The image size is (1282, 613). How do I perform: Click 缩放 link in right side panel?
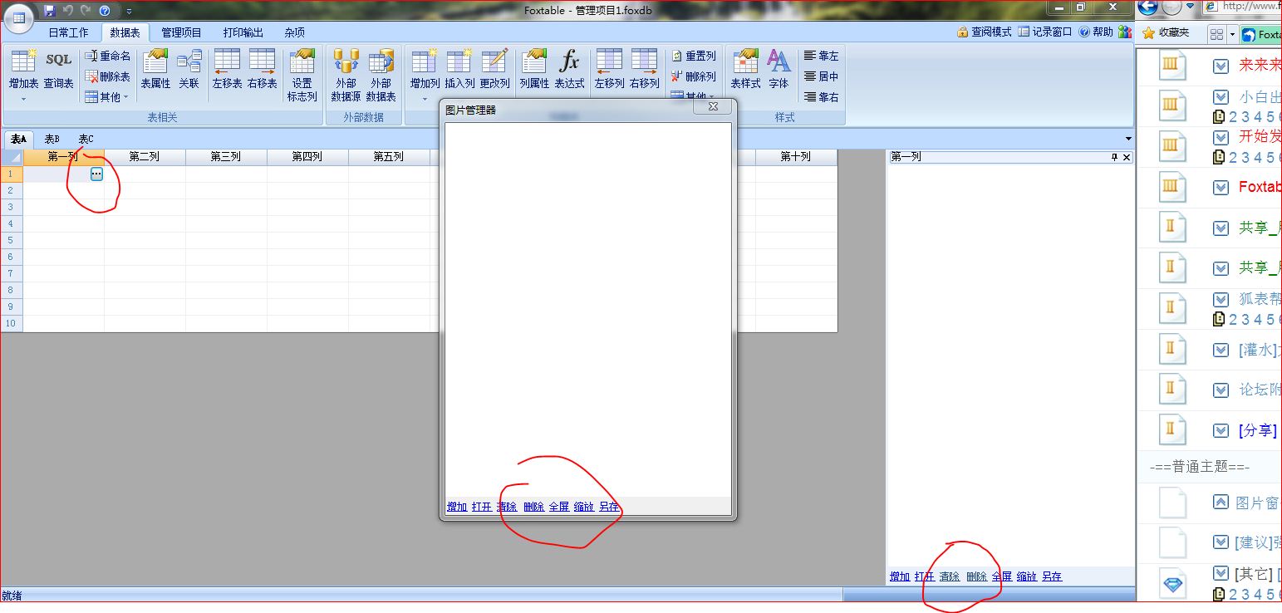click(x=1027, y=576)
